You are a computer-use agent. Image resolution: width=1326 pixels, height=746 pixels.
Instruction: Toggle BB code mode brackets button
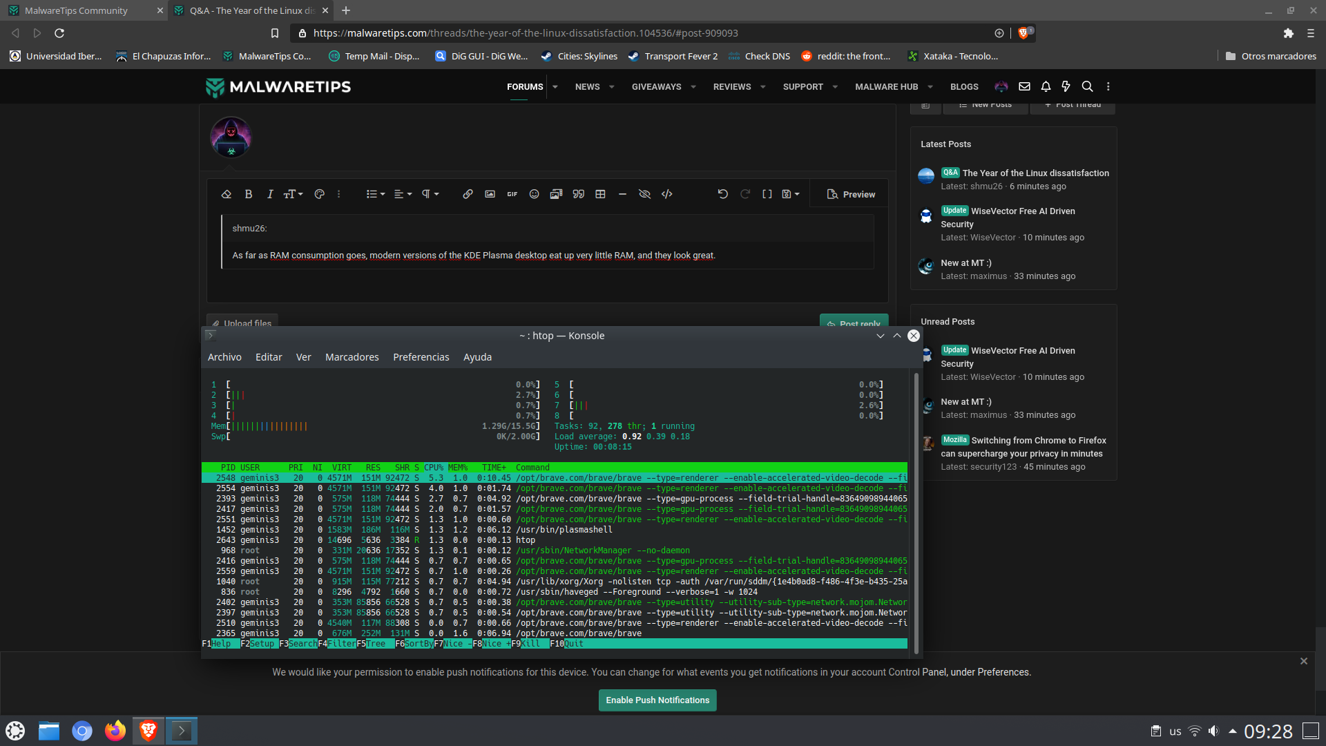(x=767, y=194)
